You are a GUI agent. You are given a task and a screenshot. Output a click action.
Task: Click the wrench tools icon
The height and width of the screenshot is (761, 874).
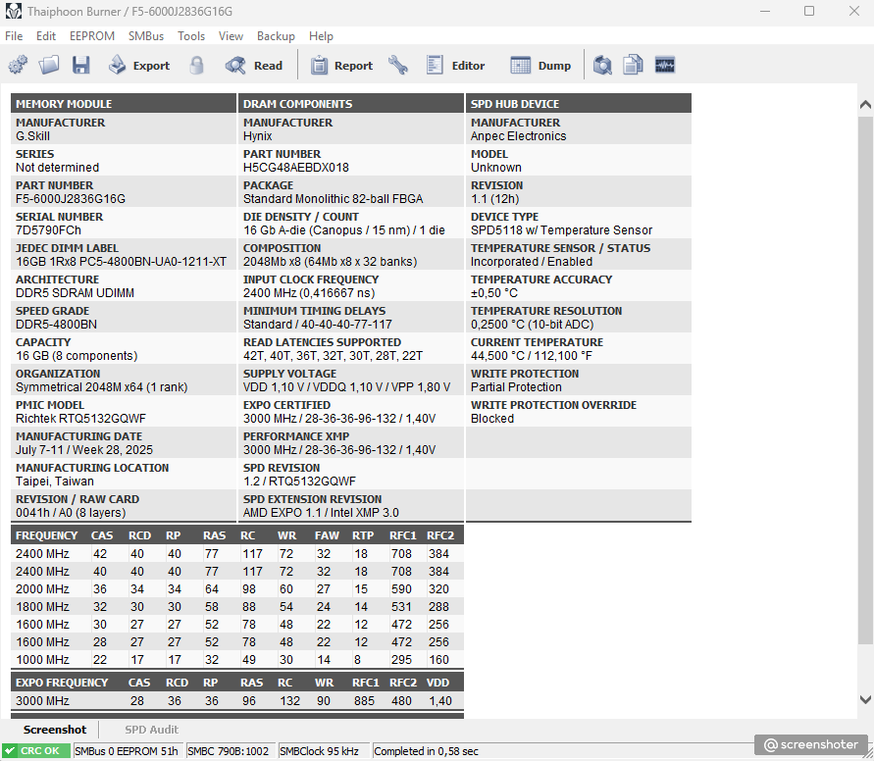(398, 65)
